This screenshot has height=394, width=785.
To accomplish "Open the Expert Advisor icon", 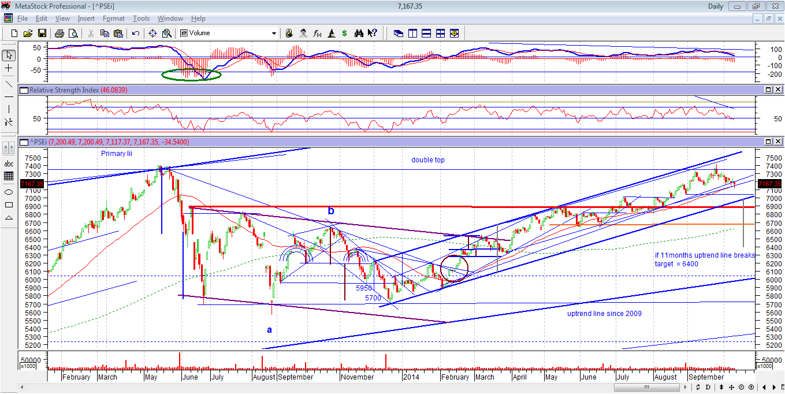I will tap(303, 33).
